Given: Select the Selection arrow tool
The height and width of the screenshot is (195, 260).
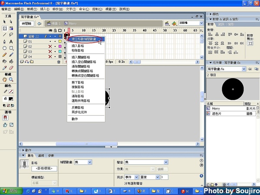Looking at the screenshot, I should 5,22.
